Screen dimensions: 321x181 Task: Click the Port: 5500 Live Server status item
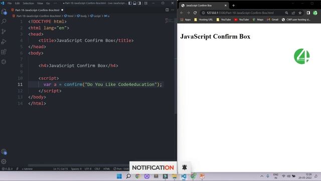[121, 169]
